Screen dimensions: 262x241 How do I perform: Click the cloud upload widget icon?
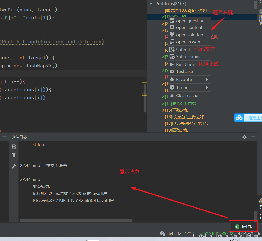click(239, 118)
